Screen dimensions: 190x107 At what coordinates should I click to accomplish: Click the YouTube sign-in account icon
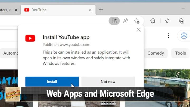(x=184, y=36)
